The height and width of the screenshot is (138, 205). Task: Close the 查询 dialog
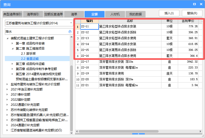coord(201,4)
